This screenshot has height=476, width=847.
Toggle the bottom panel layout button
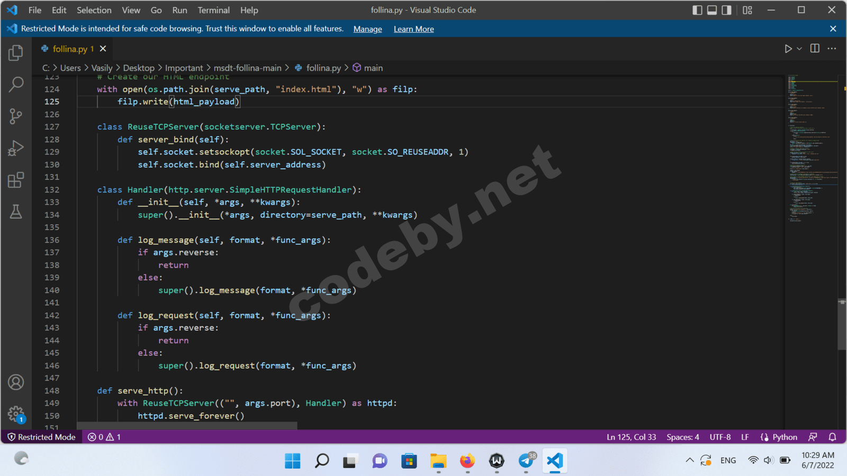[712, 10]
